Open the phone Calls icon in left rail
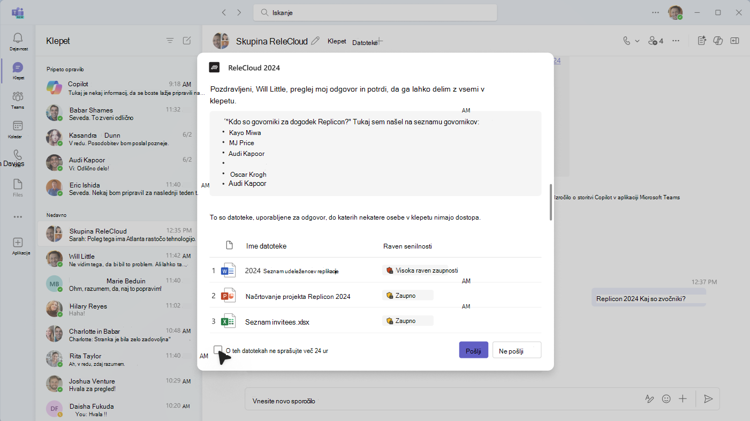The image size is (750, 421). pyautogui.click(x=18, y=155)
